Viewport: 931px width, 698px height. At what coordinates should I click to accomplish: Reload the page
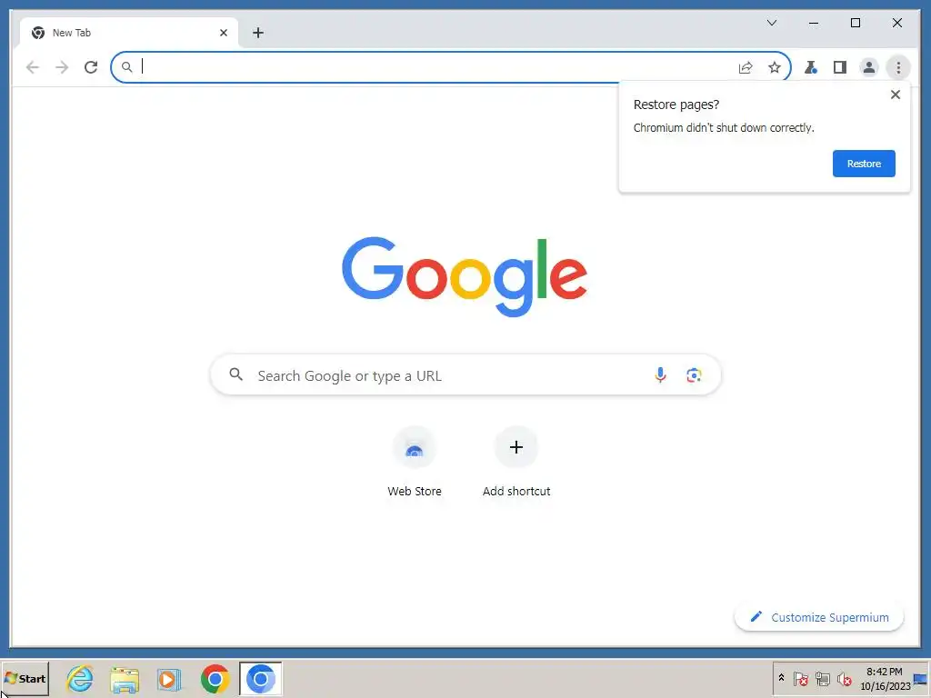pos(91,67)
